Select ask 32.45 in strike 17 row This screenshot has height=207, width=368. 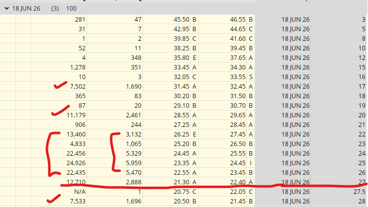[x=238, y=87]
